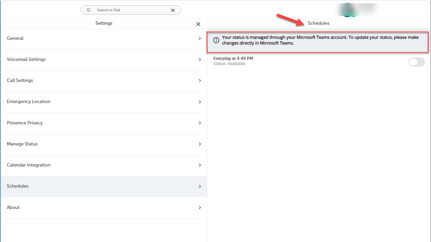Image resolution: width=431 pixels, height=242 pixels.
Task: Click the Schedules panel header title
Action: tap(318, 23)
